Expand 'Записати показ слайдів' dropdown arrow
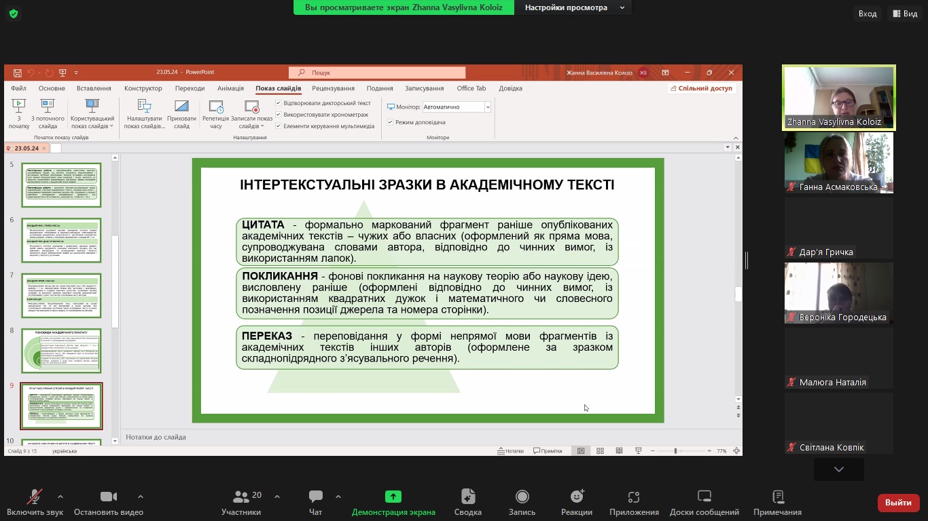Image resolution: width=928 pixels, height=521 pixels. (262, 126)
